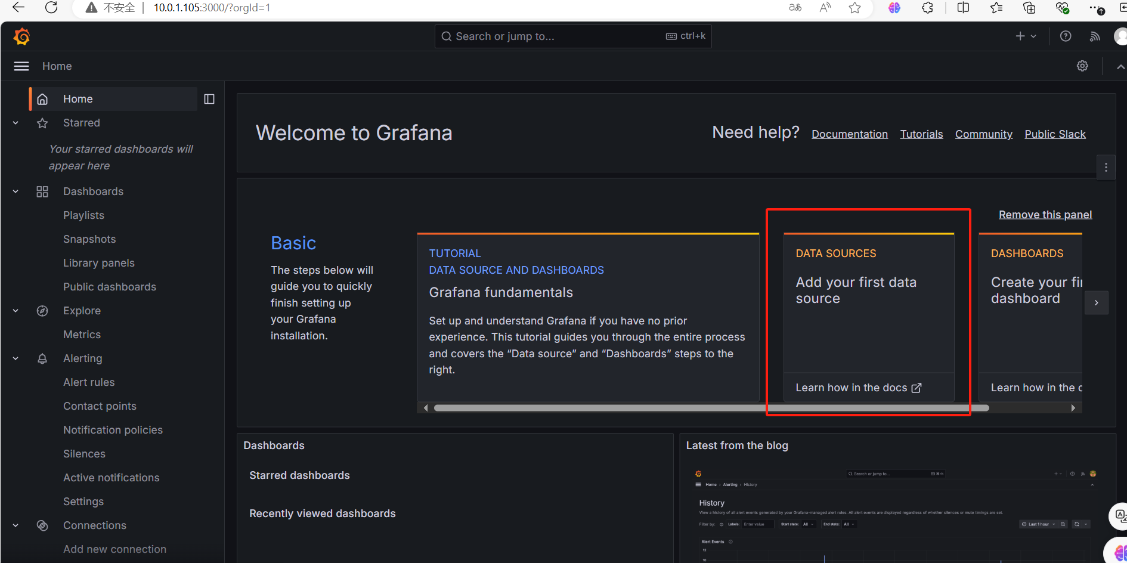The width and height of the screenshot is (1127, 563).
Task: Click the Alerting bell icon
Action: tap(42, 358)
